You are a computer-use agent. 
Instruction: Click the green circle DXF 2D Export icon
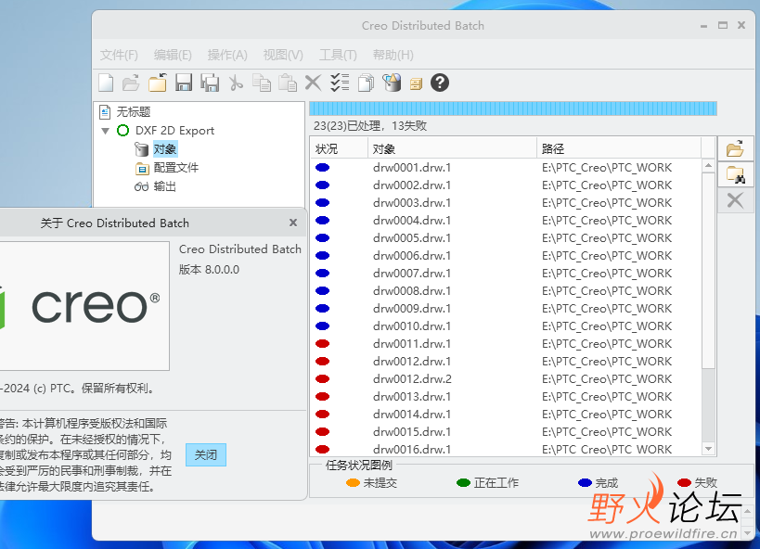(x=123, y=131)
